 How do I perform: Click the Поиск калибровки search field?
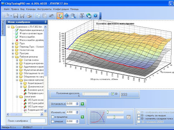tap(38, 121)
